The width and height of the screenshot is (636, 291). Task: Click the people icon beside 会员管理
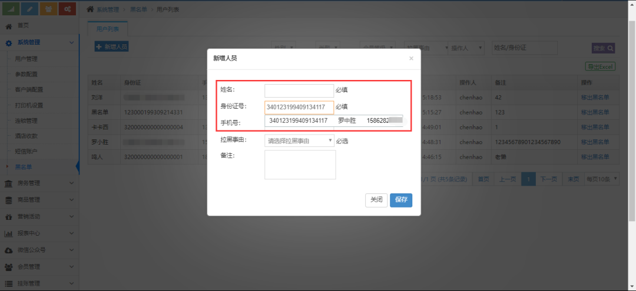pos(8,267)
